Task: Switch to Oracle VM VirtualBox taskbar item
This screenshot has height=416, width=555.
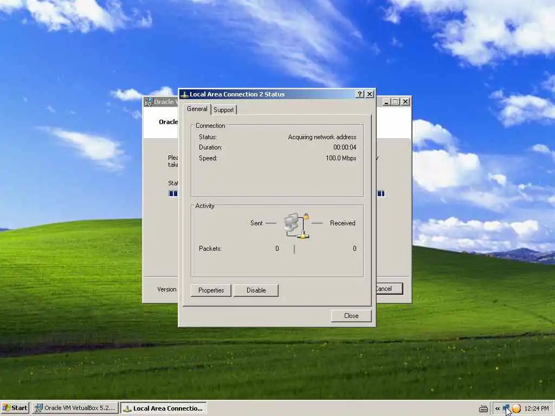Action: pos(75,408)
